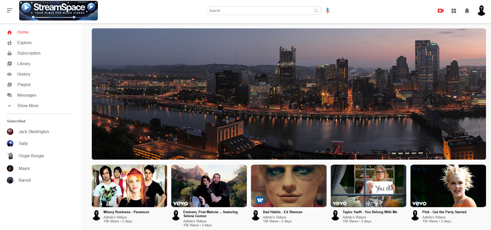
Task: Click Admin's Videos under Eminem video
Action: (195, 221)
